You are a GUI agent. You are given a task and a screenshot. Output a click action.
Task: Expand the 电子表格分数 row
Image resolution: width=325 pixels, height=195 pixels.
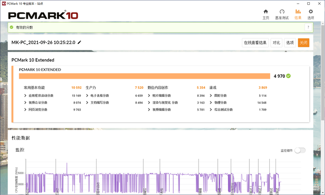(87, 96)
